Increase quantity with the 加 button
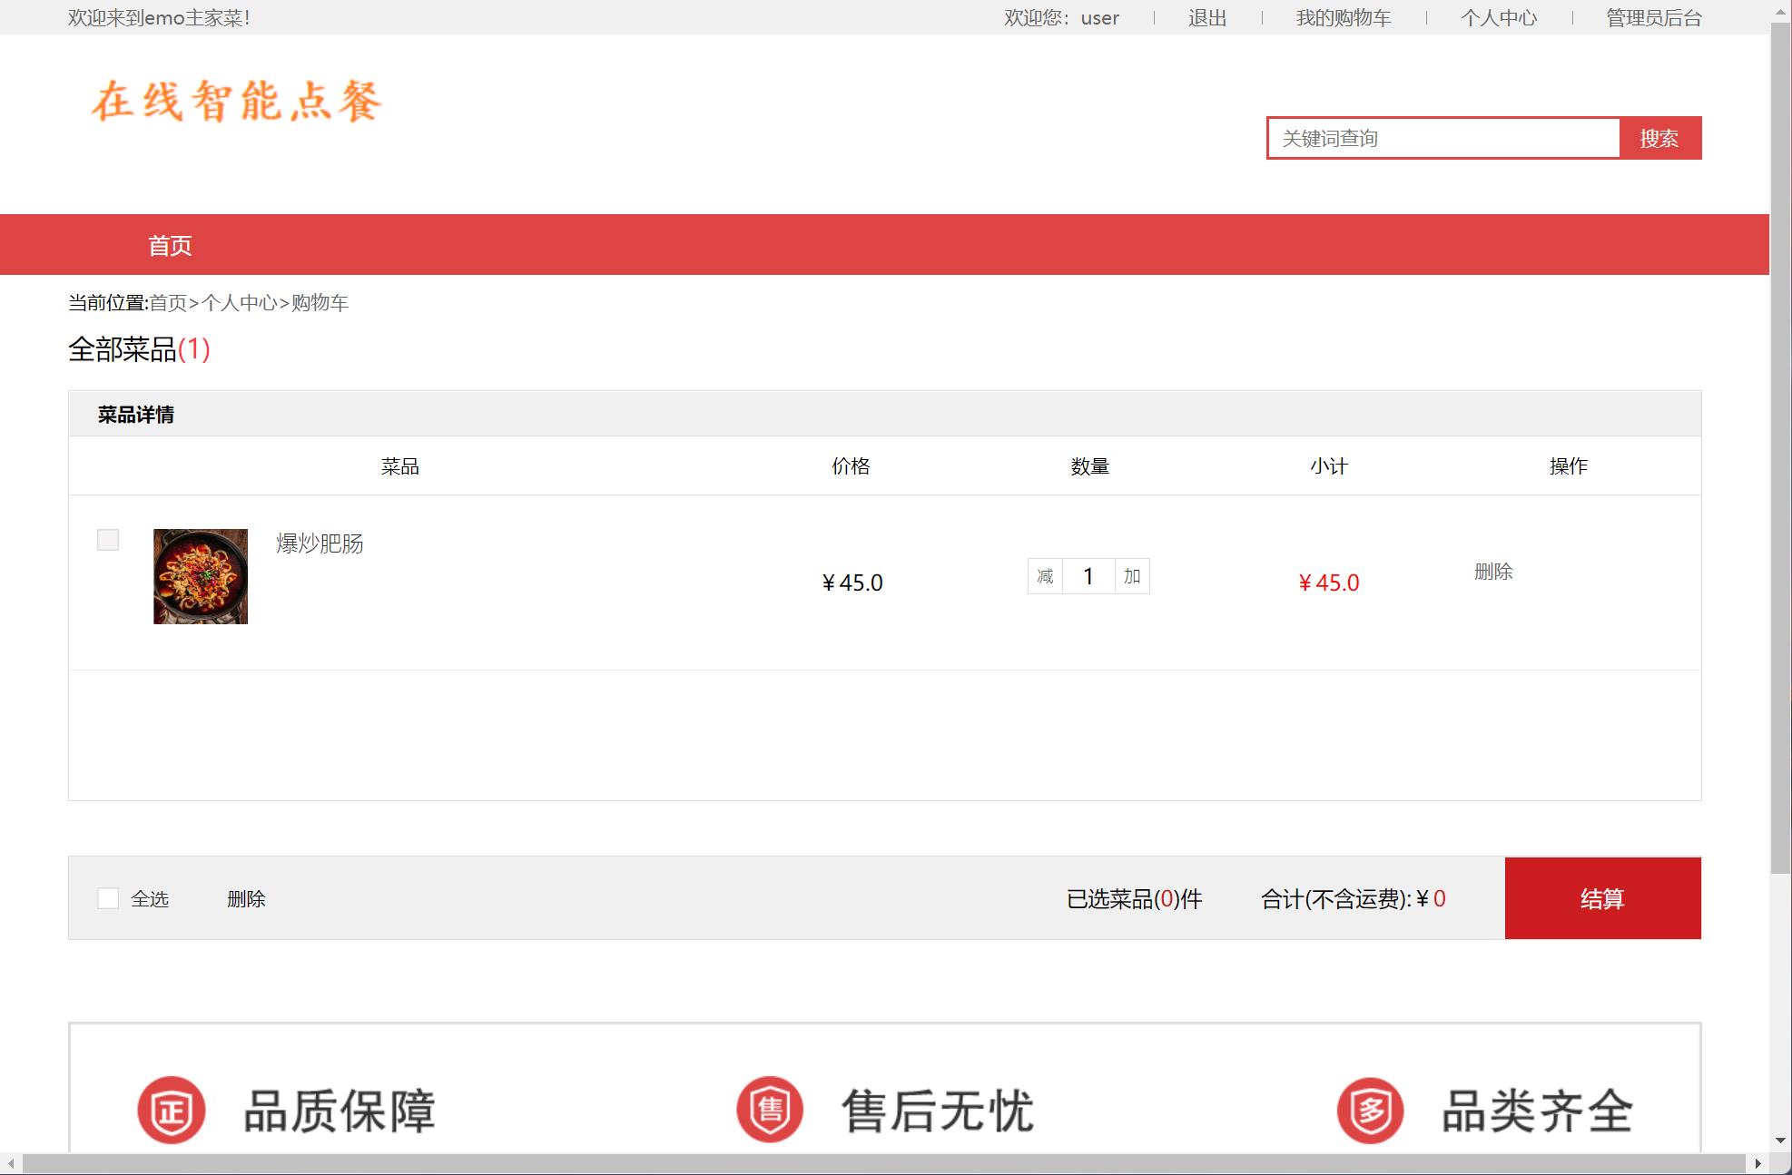This screenshot has width=1792, height=1175. (x=1132, y=576)
